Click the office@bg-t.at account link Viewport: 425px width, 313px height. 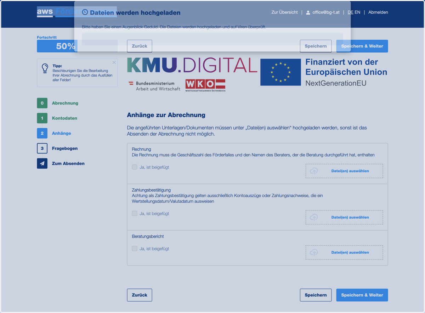[x=326, y=12]
